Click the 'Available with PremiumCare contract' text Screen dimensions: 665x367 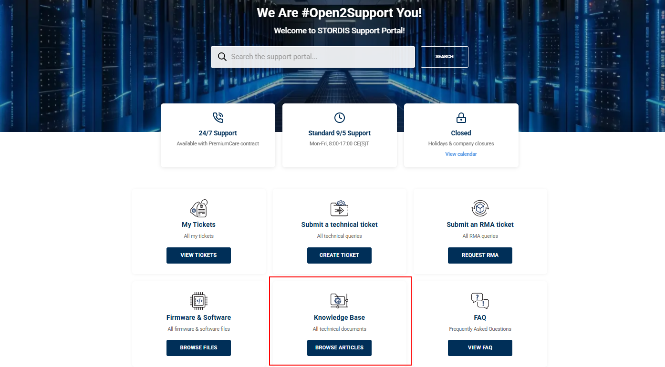[x=218, y=143]
